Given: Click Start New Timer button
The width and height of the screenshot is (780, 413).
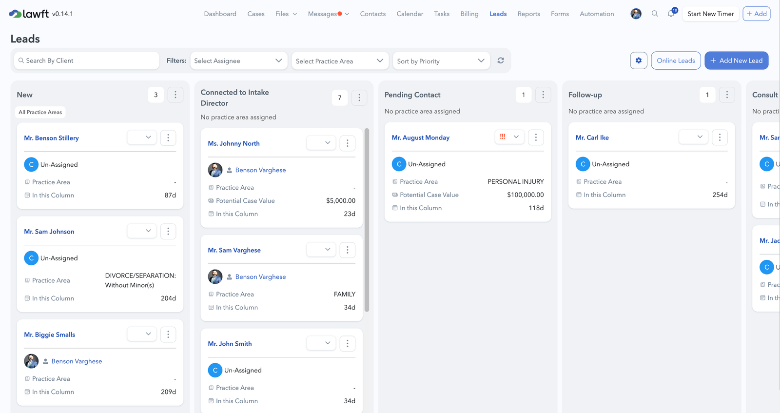Looking at the screenshot, I should point(711,14).
